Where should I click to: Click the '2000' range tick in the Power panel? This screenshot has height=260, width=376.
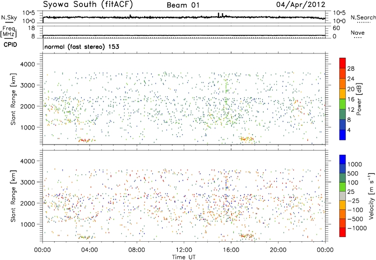[28, 107]
